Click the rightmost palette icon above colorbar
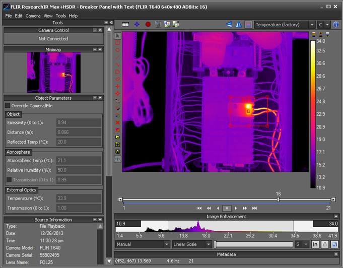 point(327,34)
